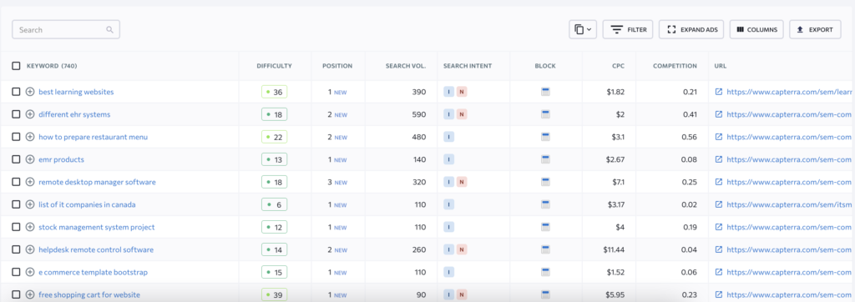Image resolution: width=855 pixels, height=302 pixels.
Task: Open the copy dropdown next to Filter
Action: click(x=583, y=29)
